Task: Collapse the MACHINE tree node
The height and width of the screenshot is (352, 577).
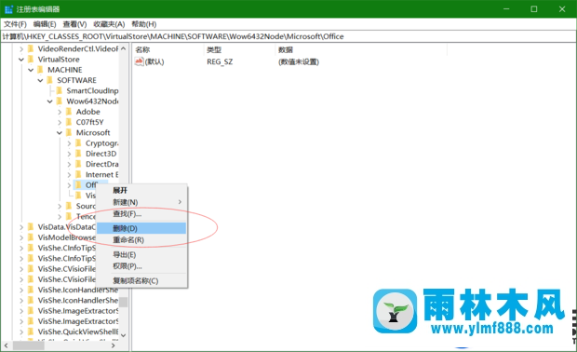Action: click(31, 70)
